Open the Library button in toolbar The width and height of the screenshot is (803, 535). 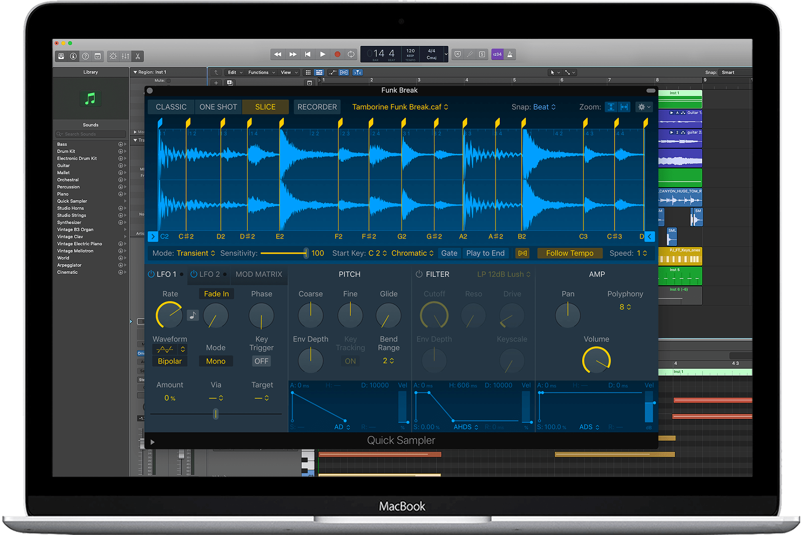coord(61,56)
